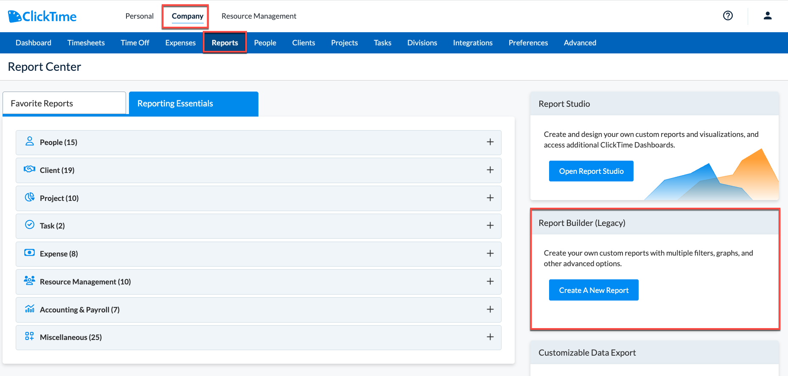788x376 pixels.
Task: Expand Miscellaneous (25) with plus sign
Action: coord(490,337)
